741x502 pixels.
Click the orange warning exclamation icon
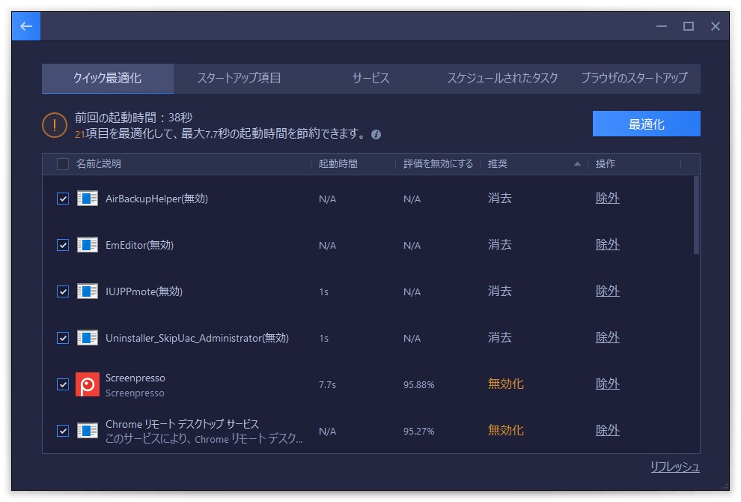point(55,125)
